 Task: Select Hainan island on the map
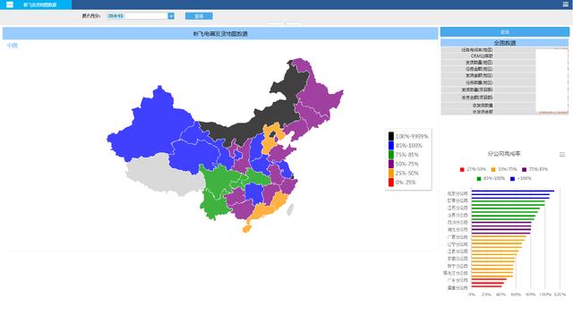coord(247,229)
